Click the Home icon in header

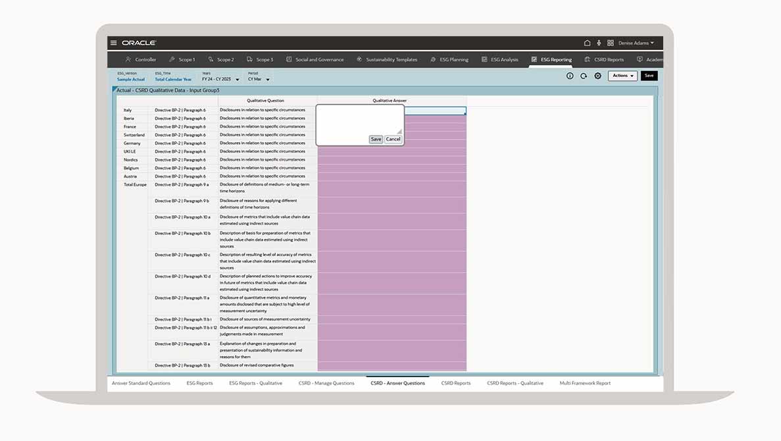587,43
